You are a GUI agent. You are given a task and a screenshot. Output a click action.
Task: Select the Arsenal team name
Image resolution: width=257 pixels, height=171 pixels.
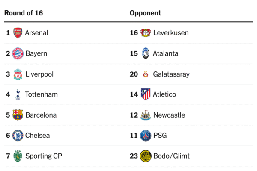click(36, 33)
